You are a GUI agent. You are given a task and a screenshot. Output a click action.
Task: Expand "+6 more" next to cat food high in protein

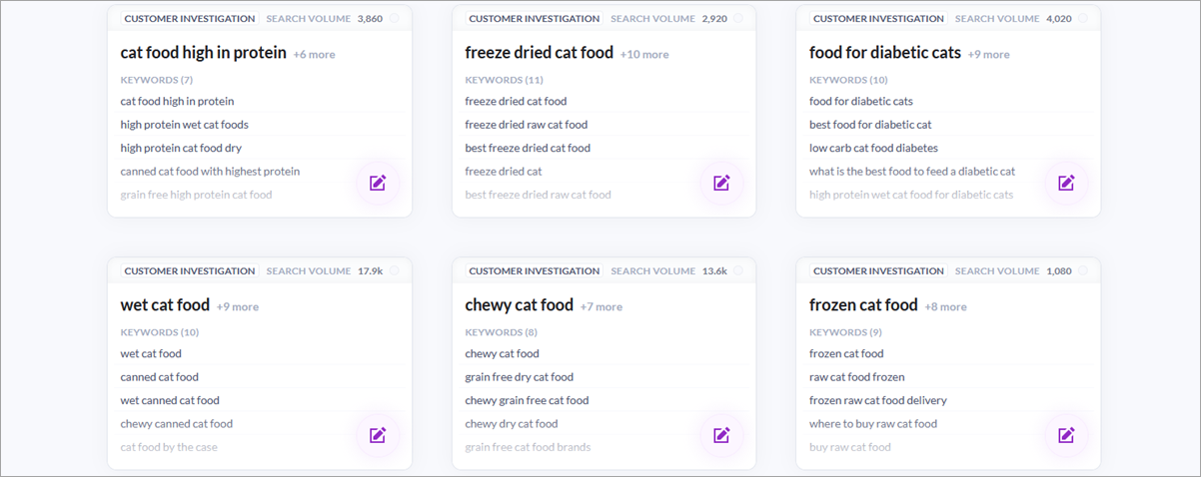click(x=314, y=55)
